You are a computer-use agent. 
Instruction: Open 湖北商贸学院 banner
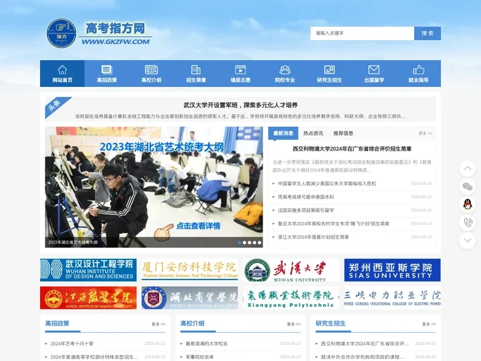(190, 297)
